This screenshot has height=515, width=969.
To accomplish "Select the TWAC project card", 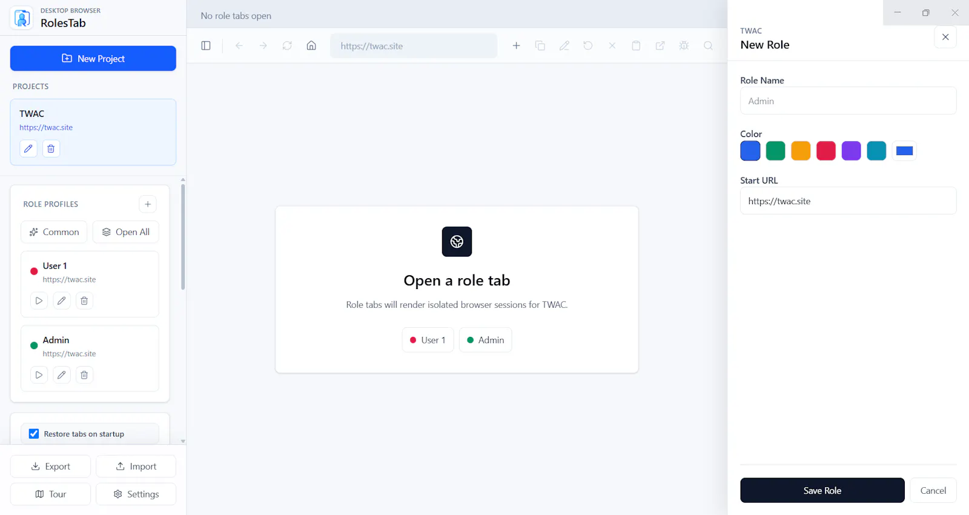I will (x=93, y=132).
